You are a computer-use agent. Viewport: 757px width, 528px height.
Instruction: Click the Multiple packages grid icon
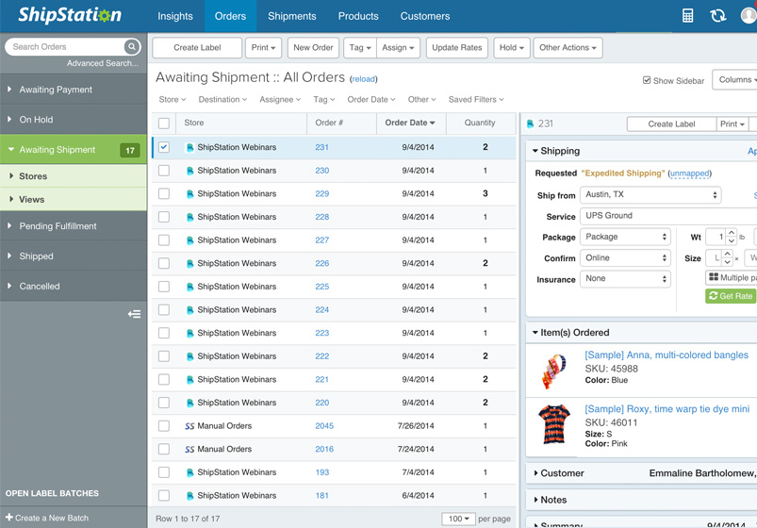coord(714,277)
